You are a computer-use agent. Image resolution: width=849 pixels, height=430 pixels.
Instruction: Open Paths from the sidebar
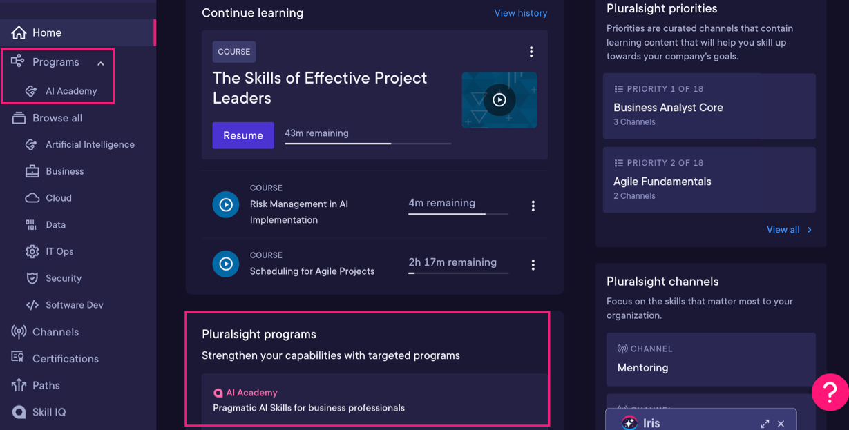coord(46,385)
